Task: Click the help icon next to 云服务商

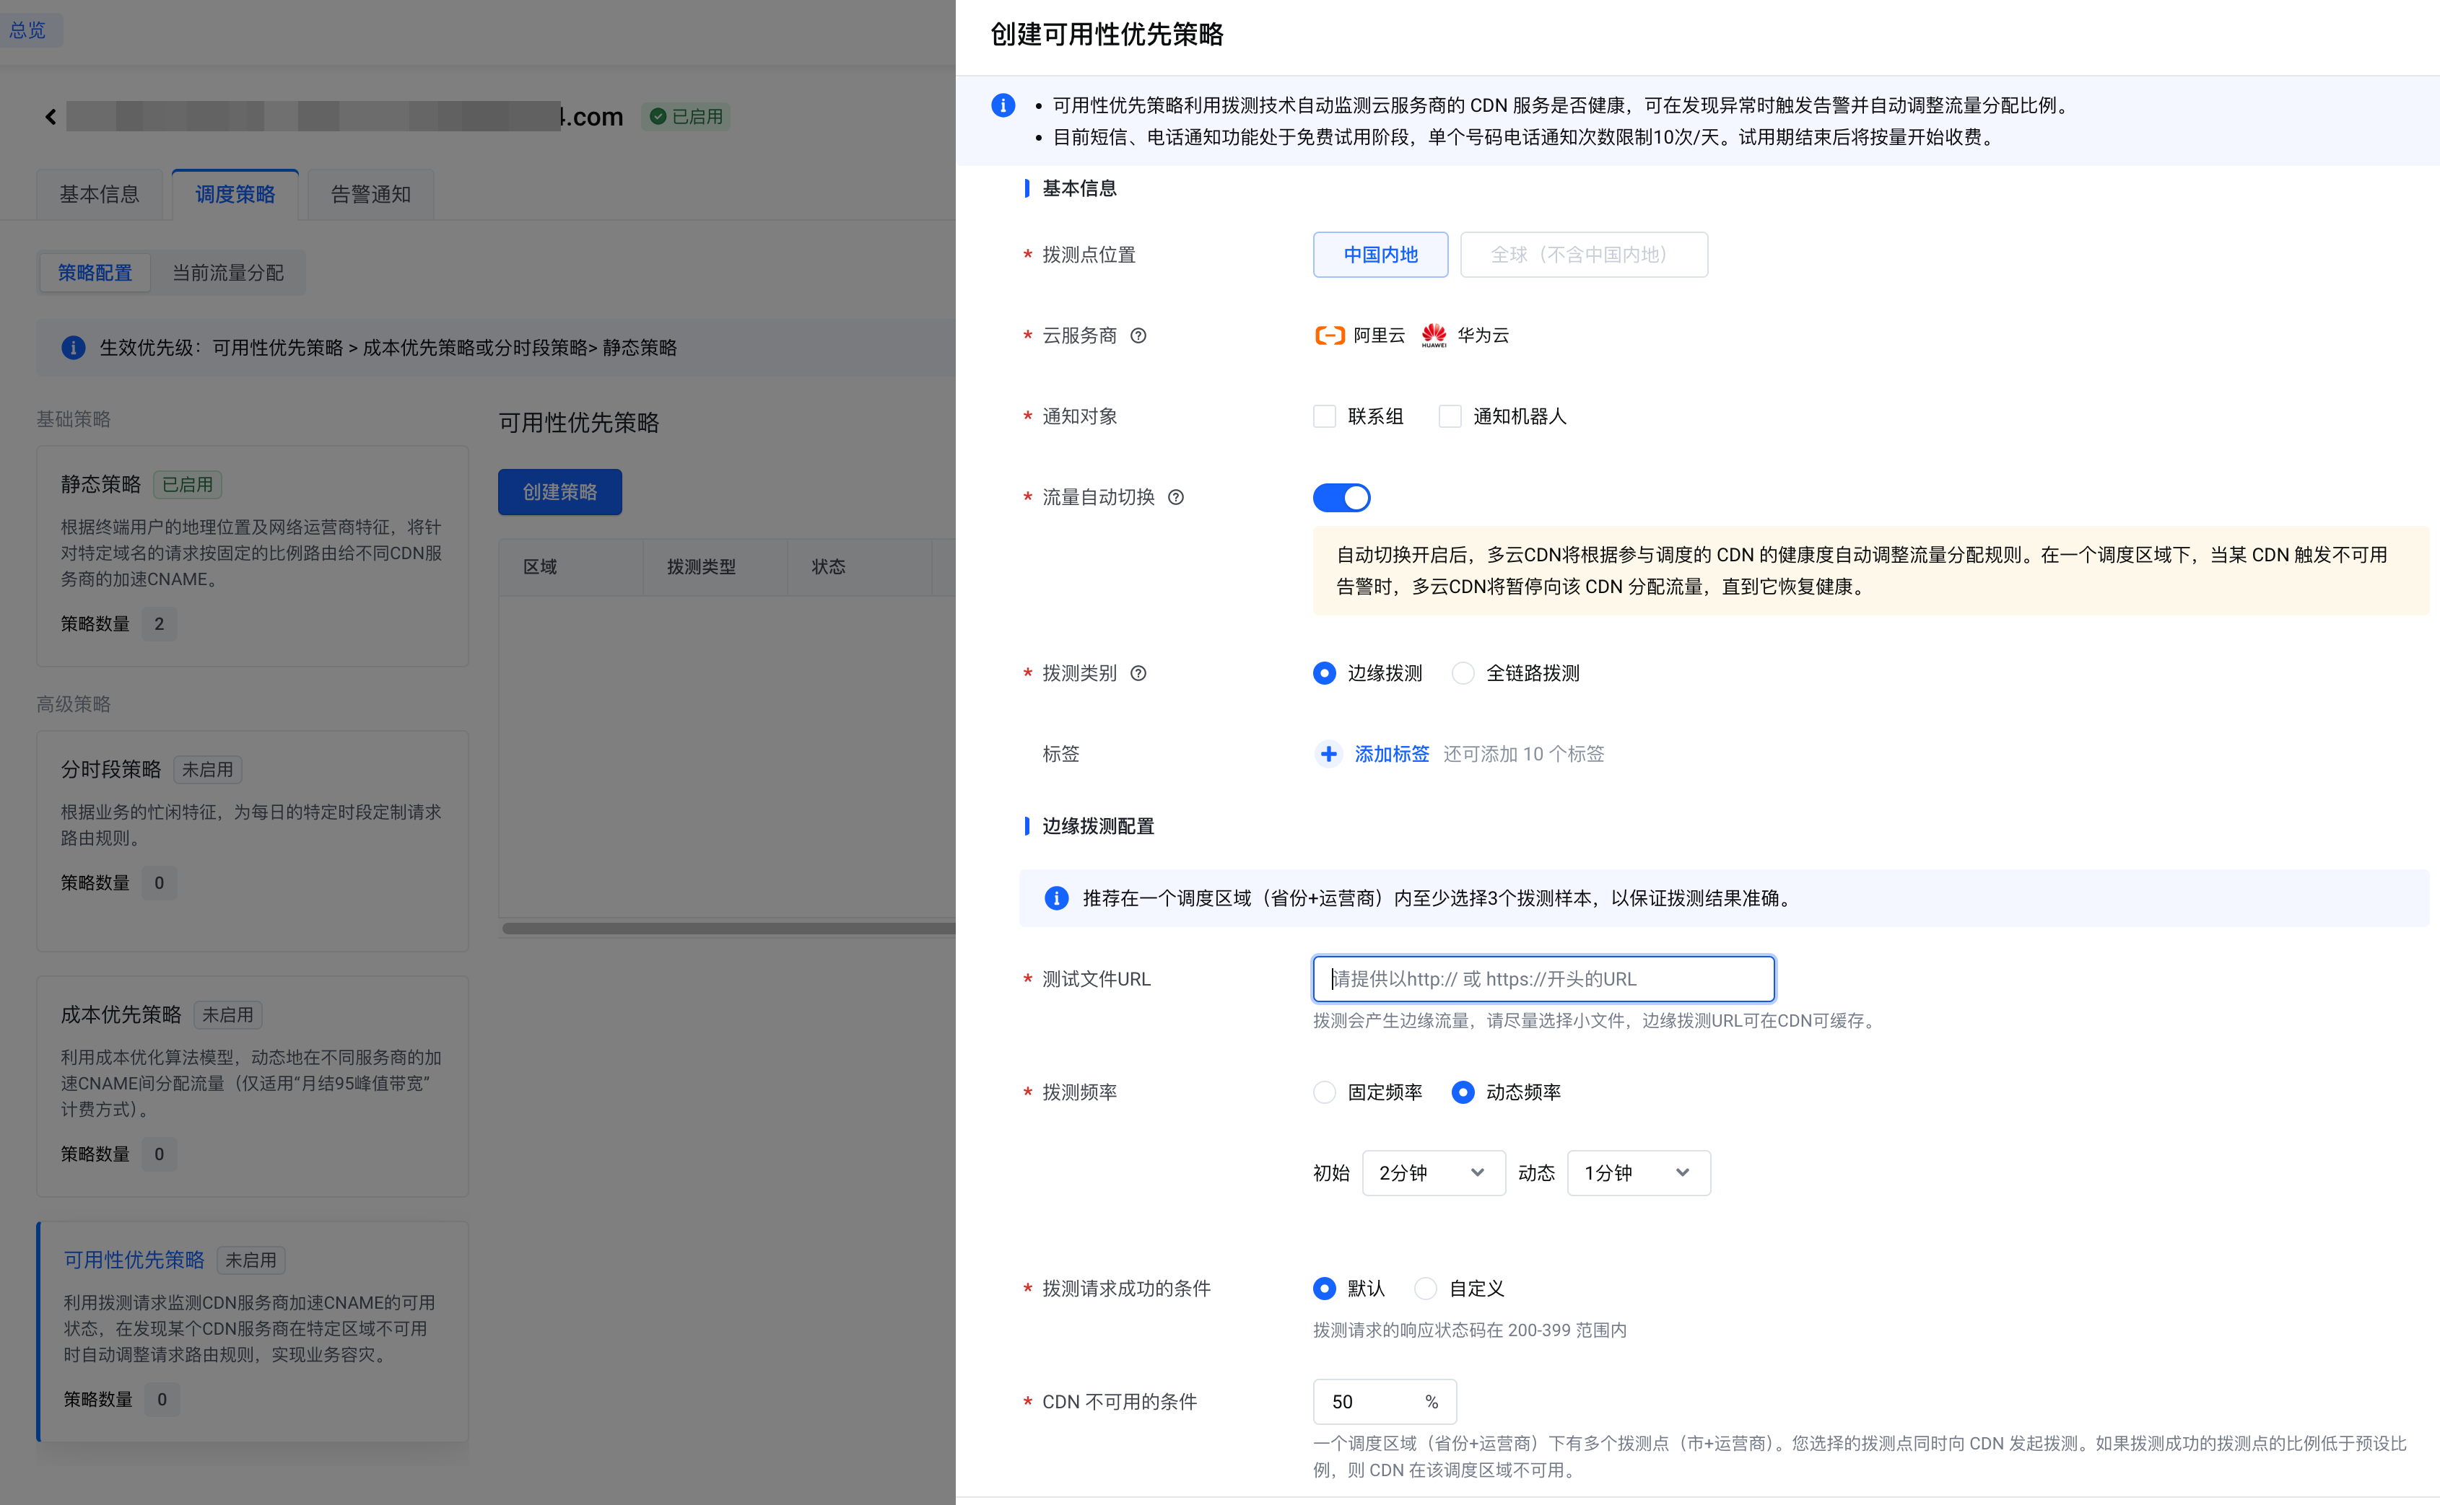Action: point(1138,335)
